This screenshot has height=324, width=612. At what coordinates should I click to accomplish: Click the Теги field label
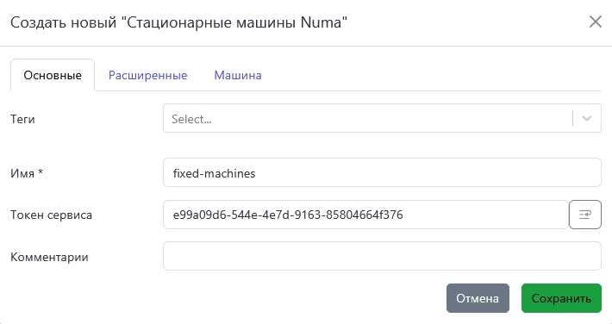point(22,119)
